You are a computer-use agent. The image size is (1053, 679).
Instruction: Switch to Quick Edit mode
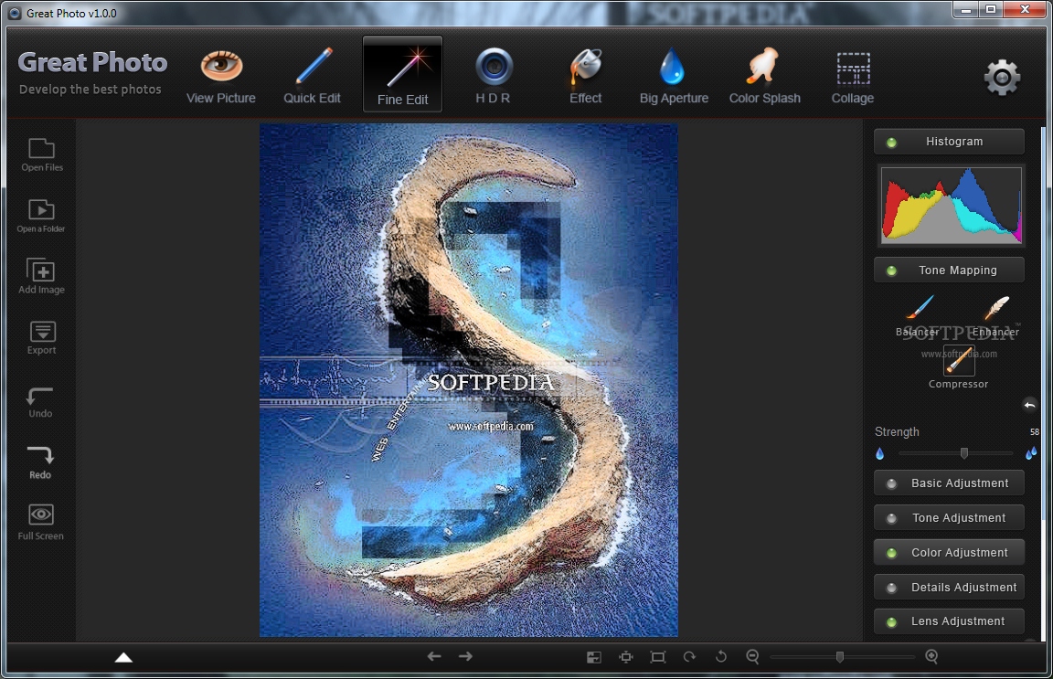(x=312, y=78)
